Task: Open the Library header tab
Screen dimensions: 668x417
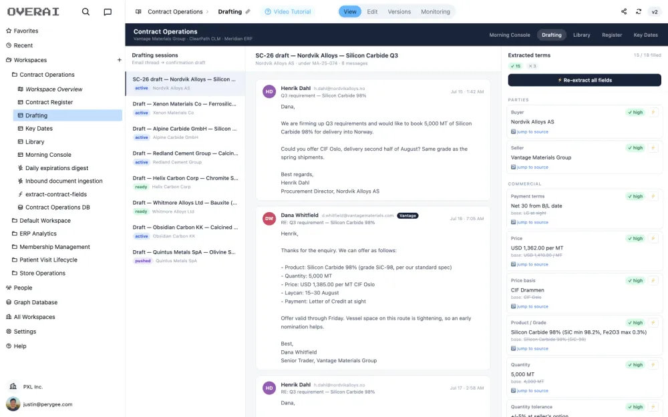Action: (582, 35)
